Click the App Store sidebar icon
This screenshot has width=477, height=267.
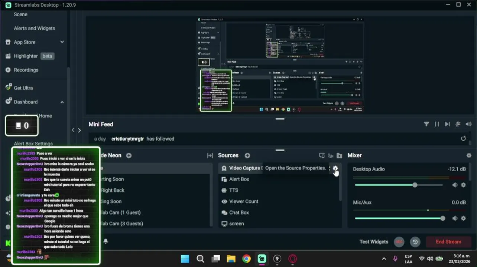tap(8, 42)
